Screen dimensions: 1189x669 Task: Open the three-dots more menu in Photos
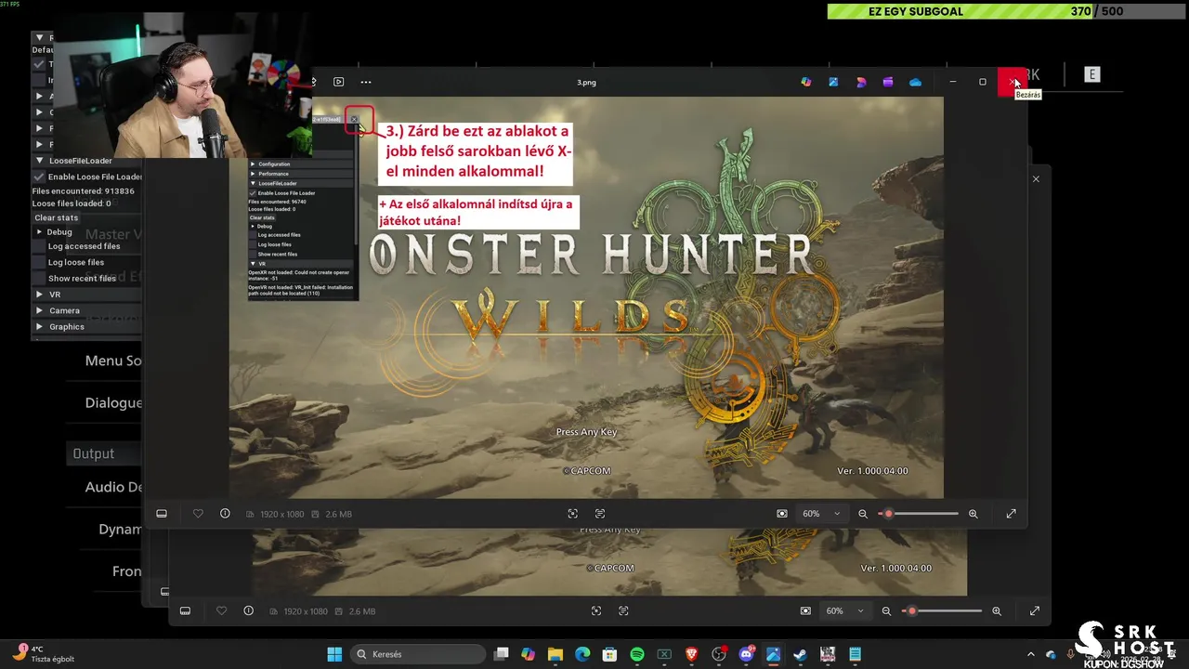(x=366, y=82)
